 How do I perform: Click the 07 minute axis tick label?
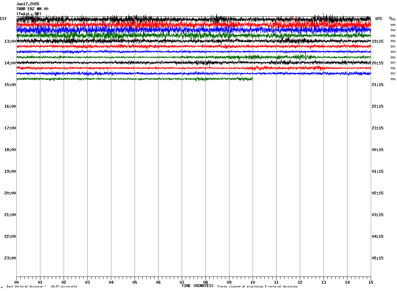coord(182,282)
